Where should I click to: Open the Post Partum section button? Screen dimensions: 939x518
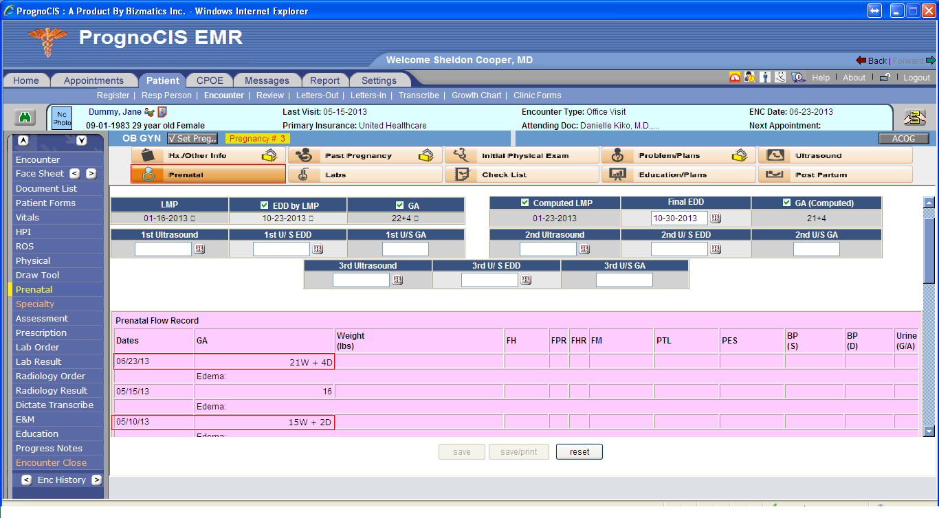(x=835, y=174)
